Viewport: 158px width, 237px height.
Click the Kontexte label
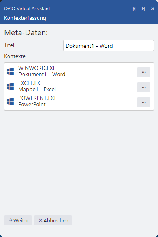click(x=15, y=56)
